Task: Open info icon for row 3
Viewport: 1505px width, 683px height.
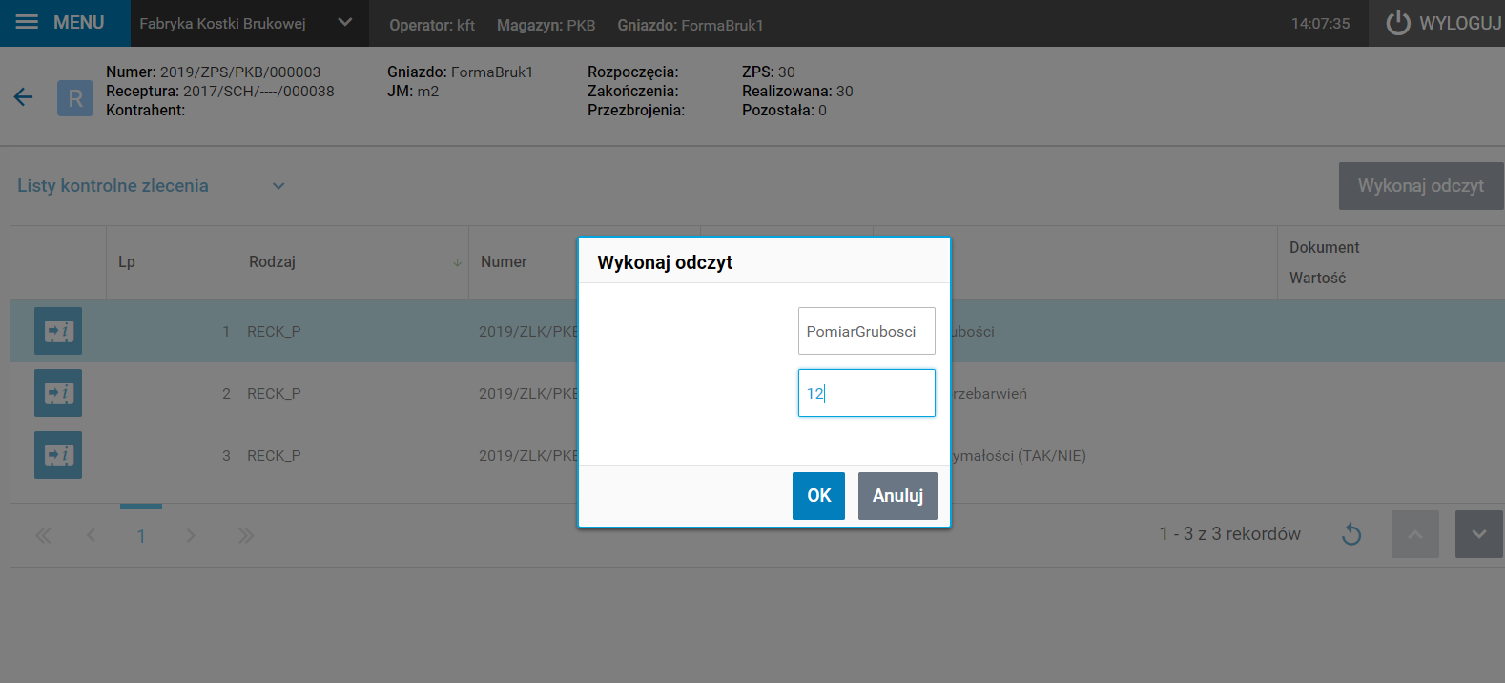Action: click(x=58, y=455)
